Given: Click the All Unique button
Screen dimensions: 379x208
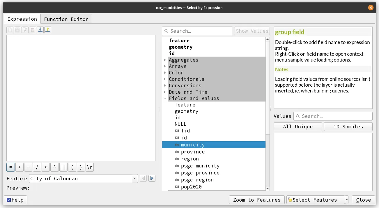Looking at the screenshot, I should coord(297,126).
